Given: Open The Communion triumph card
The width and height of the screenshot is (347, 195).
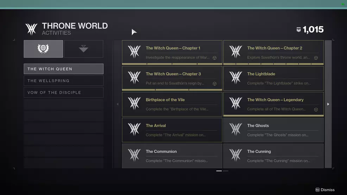Looking at the screenshot, I should point(172,156).
